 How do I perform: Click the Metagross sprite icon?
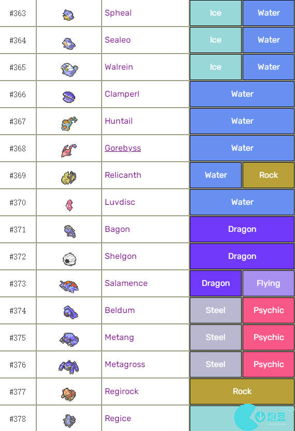tap(69, 367)
